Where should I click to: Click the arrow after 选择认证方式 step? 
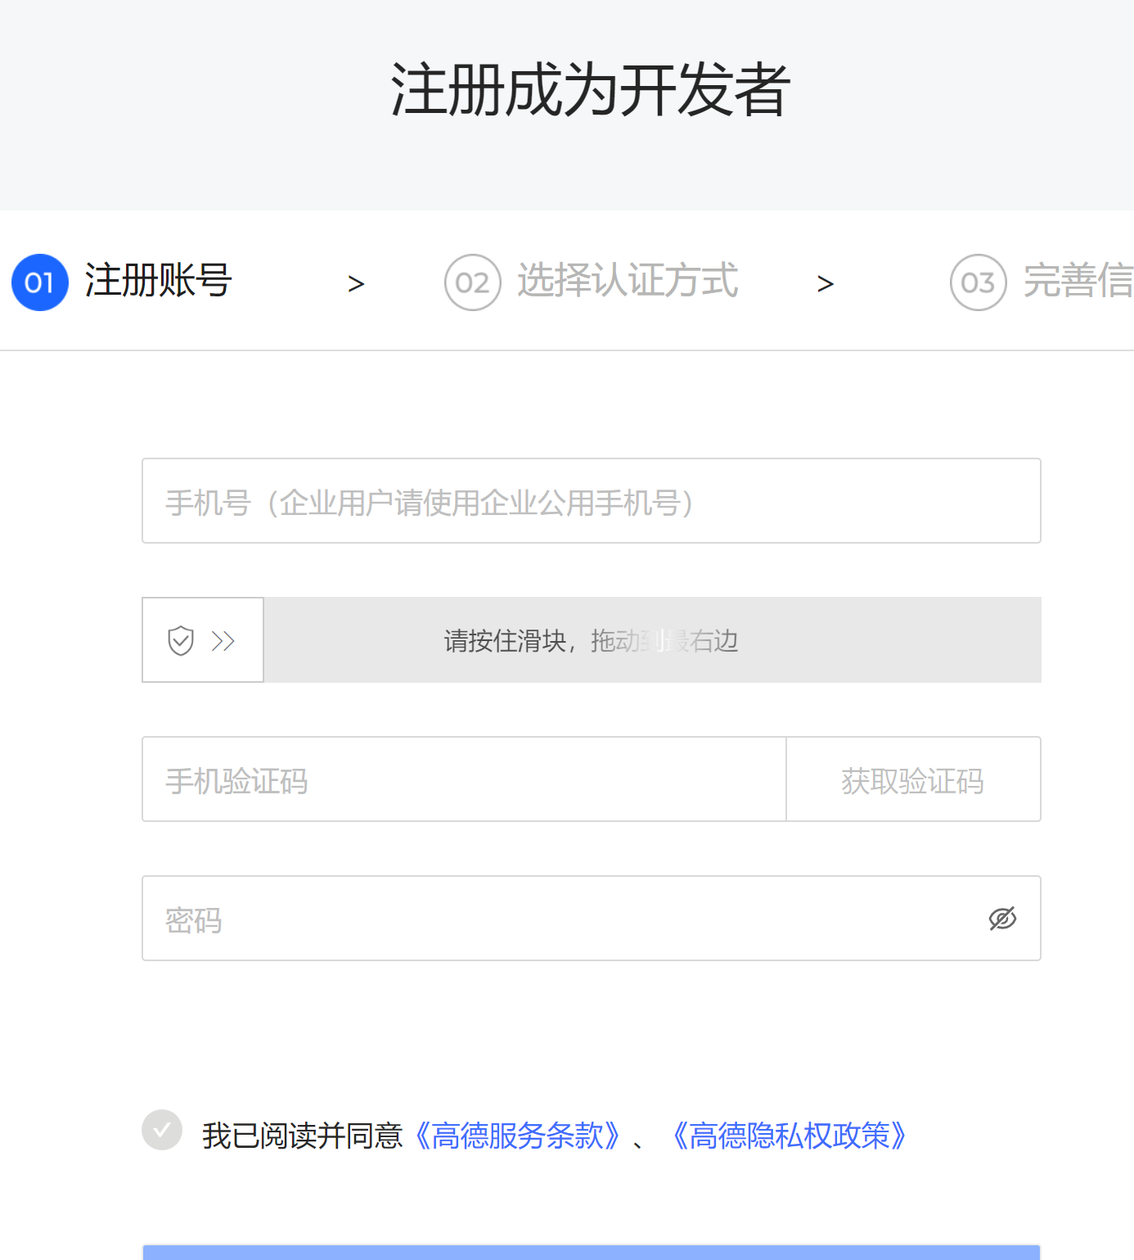826,284
